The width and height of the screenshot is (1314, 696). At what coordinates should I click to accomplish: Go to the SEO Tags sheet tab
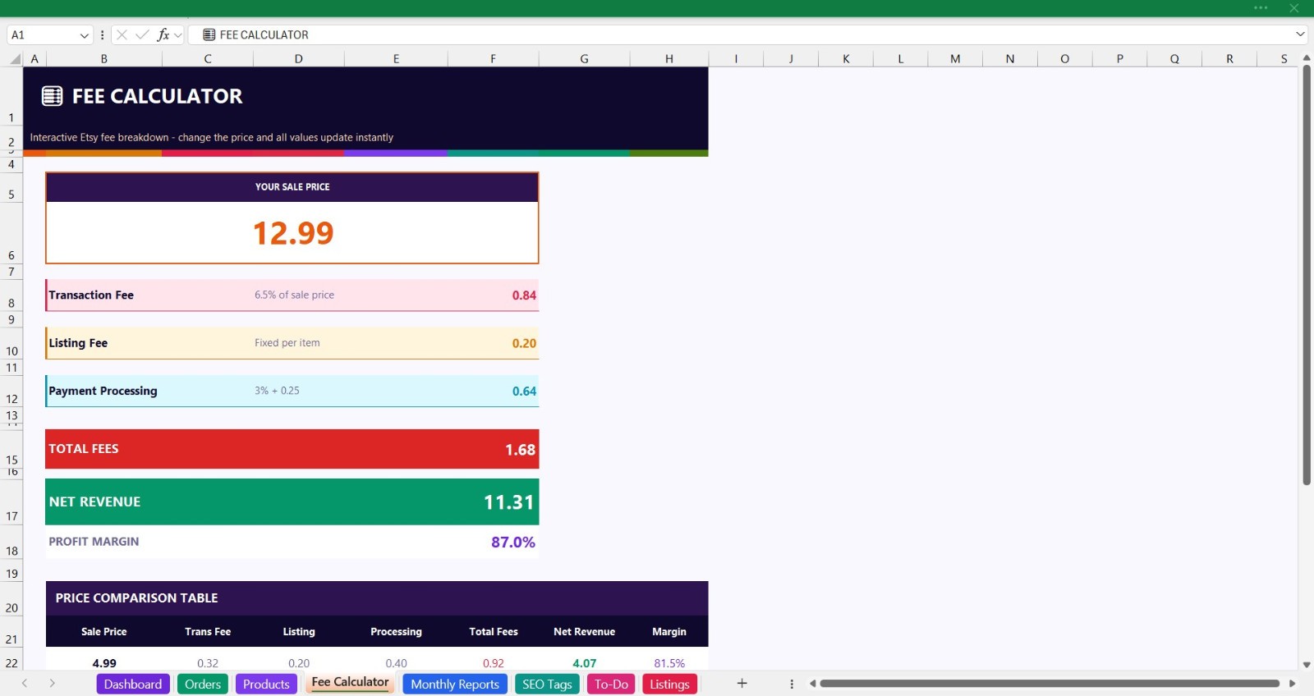coord(547,684)
